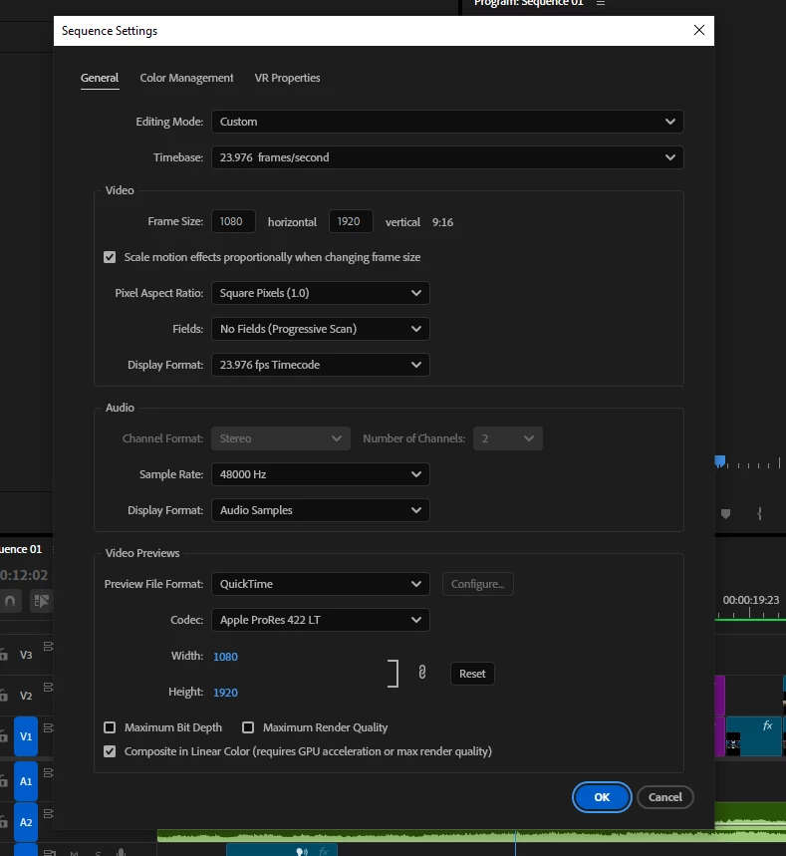
Task: Close the Sequence Settings dialog
Action: (699, 30)
